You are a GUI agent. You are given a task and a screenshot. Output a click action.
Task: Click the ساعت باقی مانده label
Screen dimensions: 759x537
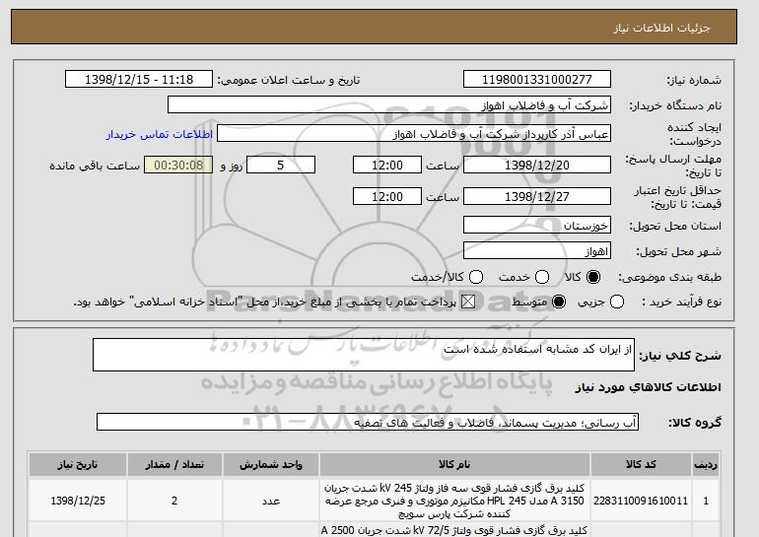(x=95, y=166)
